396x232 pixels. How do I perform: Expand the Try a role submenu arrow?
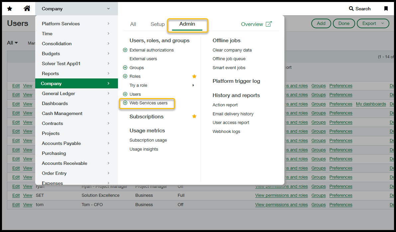(193, 85)
